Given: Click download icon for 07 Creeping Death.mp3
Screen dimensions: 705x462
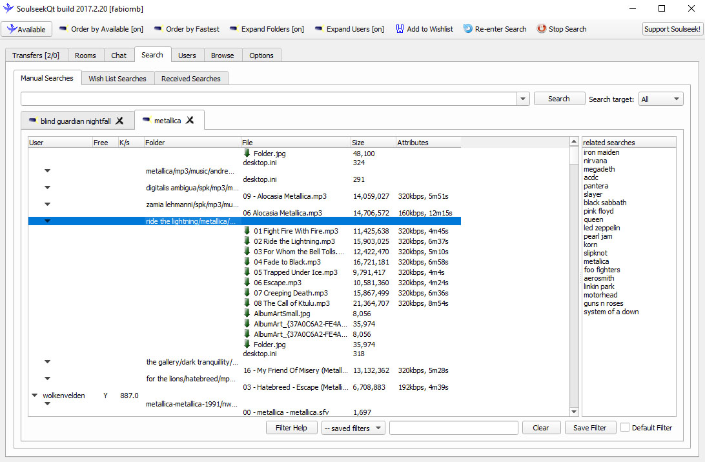Looking at the screenshot, I should 247,292.
